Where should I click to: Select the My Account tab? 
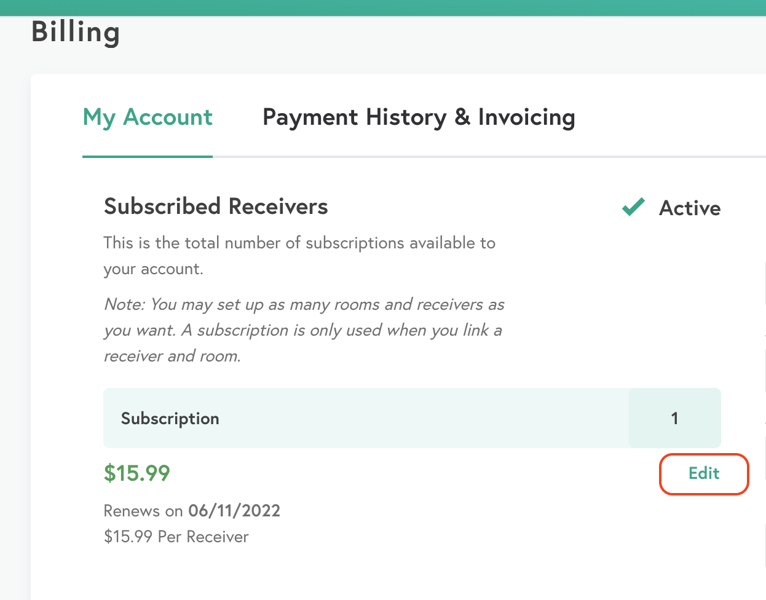pos(147,117)
